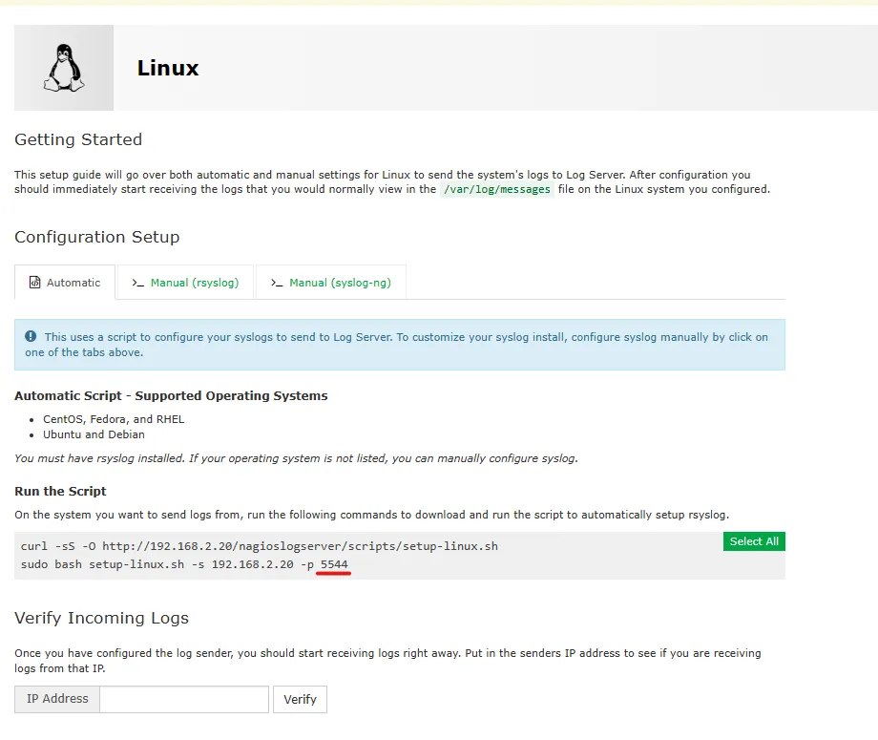Focus the IP Address input field
The width and height of the screenshot is (878, 740).
(x=183, y=699)
